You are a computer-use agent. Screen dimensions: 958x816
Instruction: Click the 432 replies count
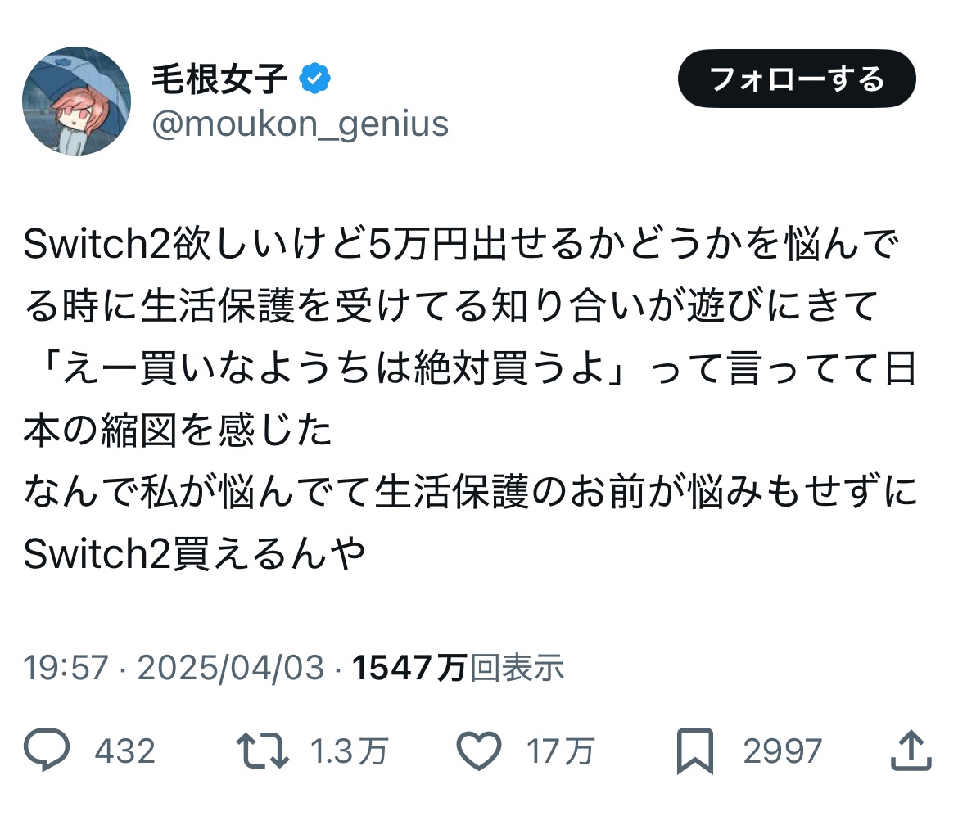pos(124,751)
